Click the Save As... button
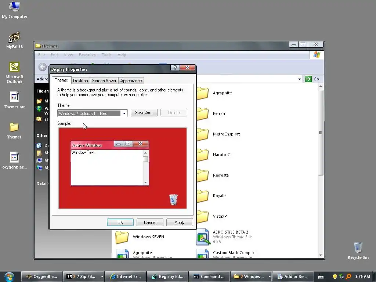376x282 pixels. point(144,113)
